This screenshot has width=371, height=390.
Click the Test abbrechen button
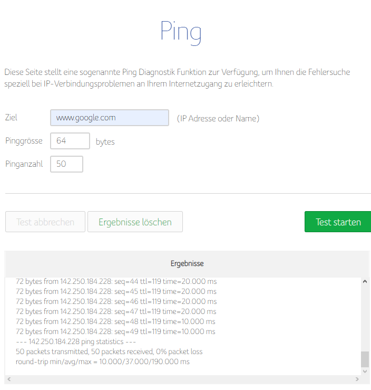pyautogui.click(x=45, y=222)
